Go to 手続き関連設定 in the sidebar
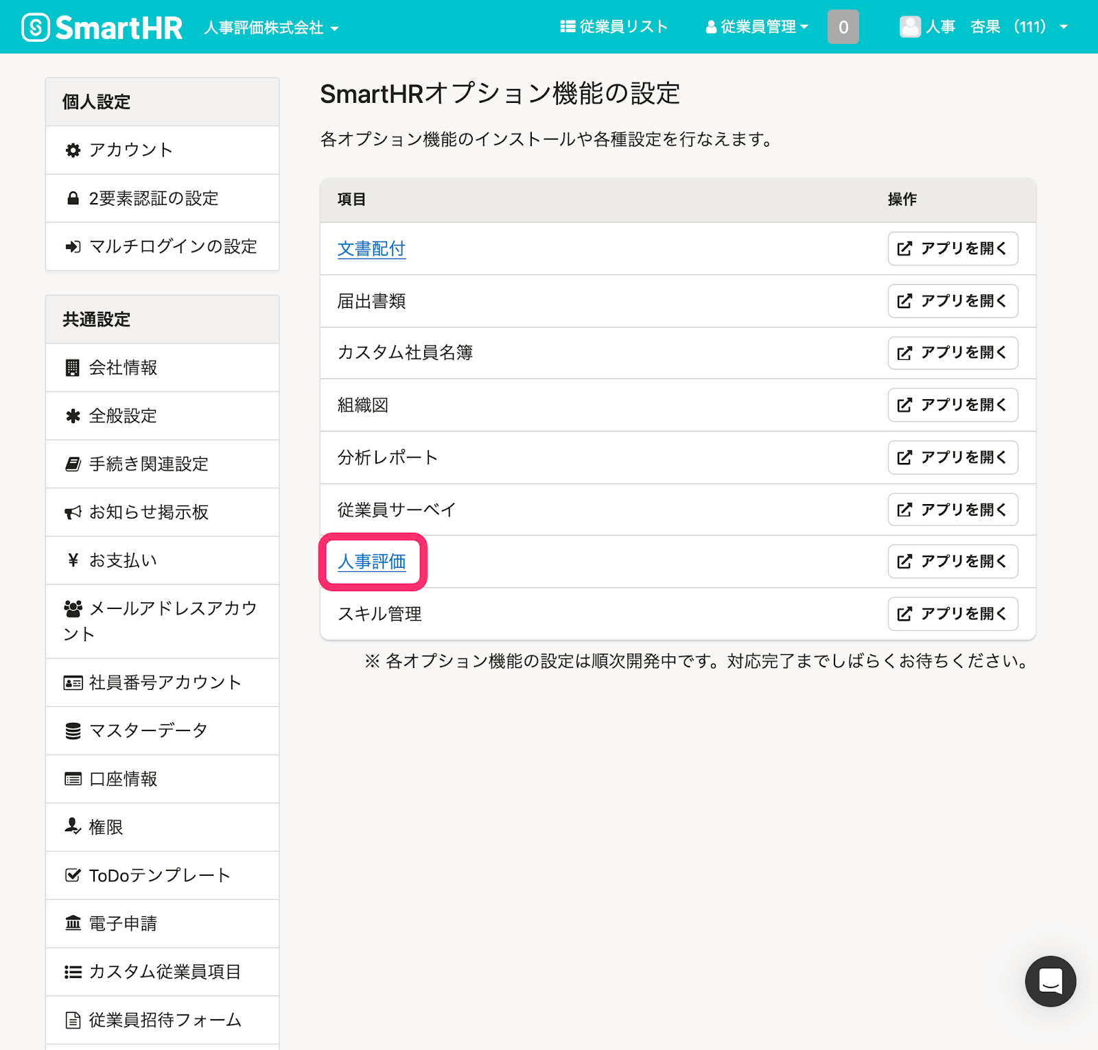 (163, 464)
